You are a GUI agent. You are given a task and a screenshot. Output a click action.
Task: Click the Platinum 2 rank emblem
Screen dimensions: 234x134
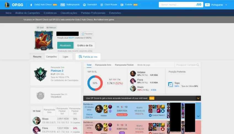click(41, 74)
